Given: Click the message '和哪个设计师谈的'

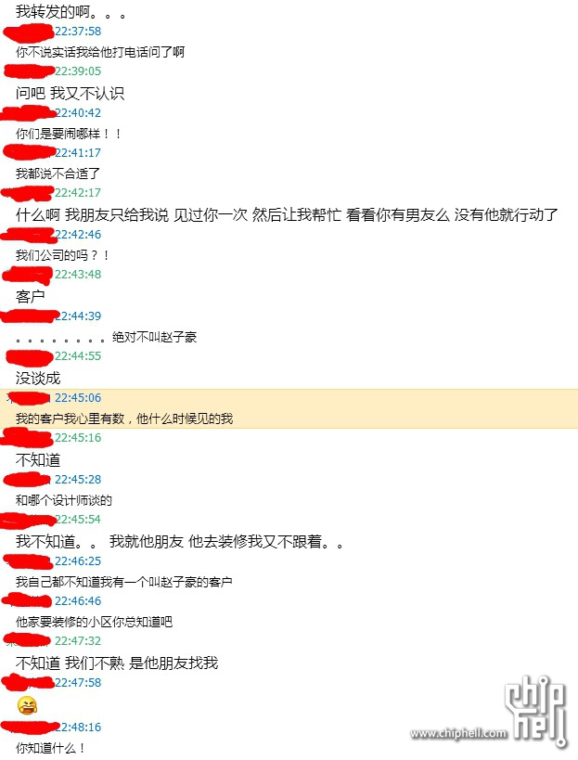Looking at the screenshot, I should pos(63,500).
